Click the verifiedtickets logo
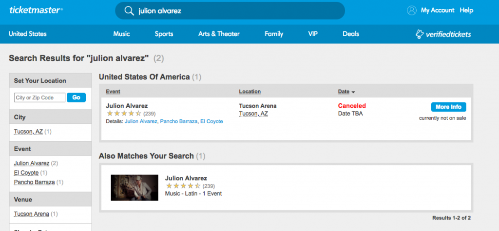 pyautogui.click(x=443, y=34)
